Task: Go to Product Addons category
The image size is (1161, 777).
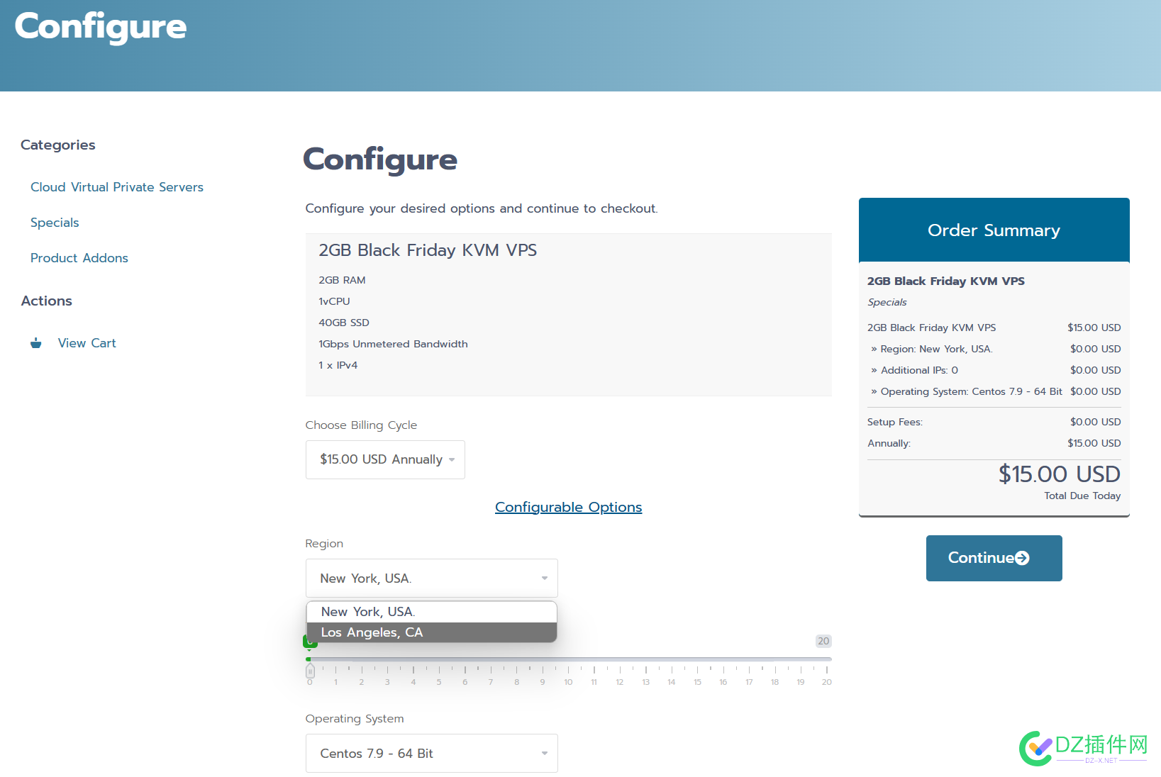Action: point(79,258)
